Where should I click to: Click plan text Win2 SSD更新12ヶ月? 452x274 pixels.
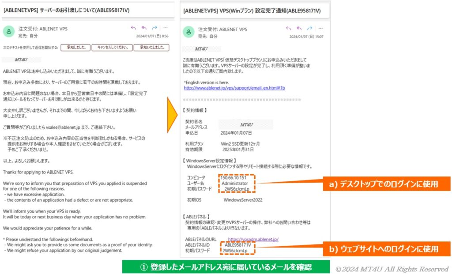point(240,144)
